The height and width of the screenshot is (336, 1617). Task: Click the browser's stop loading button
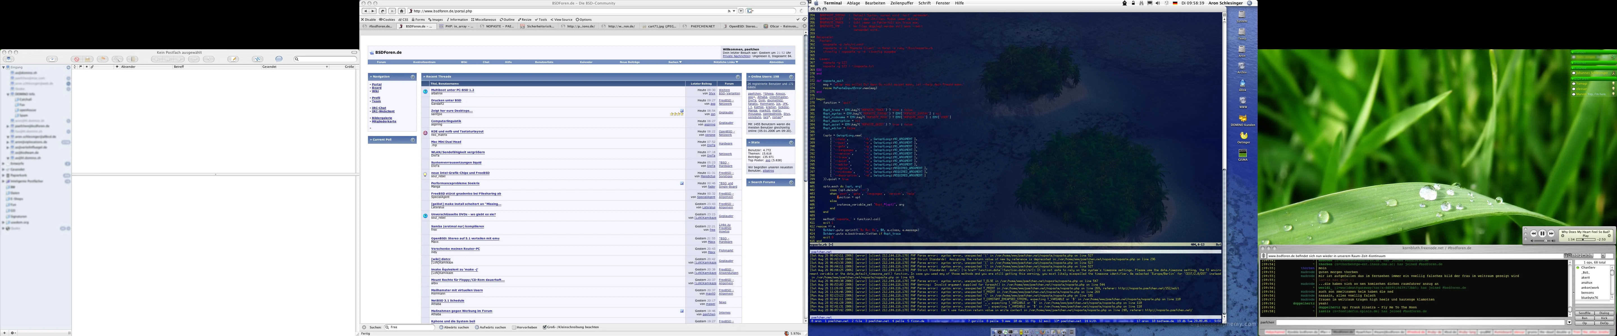(x=392, y=11)
